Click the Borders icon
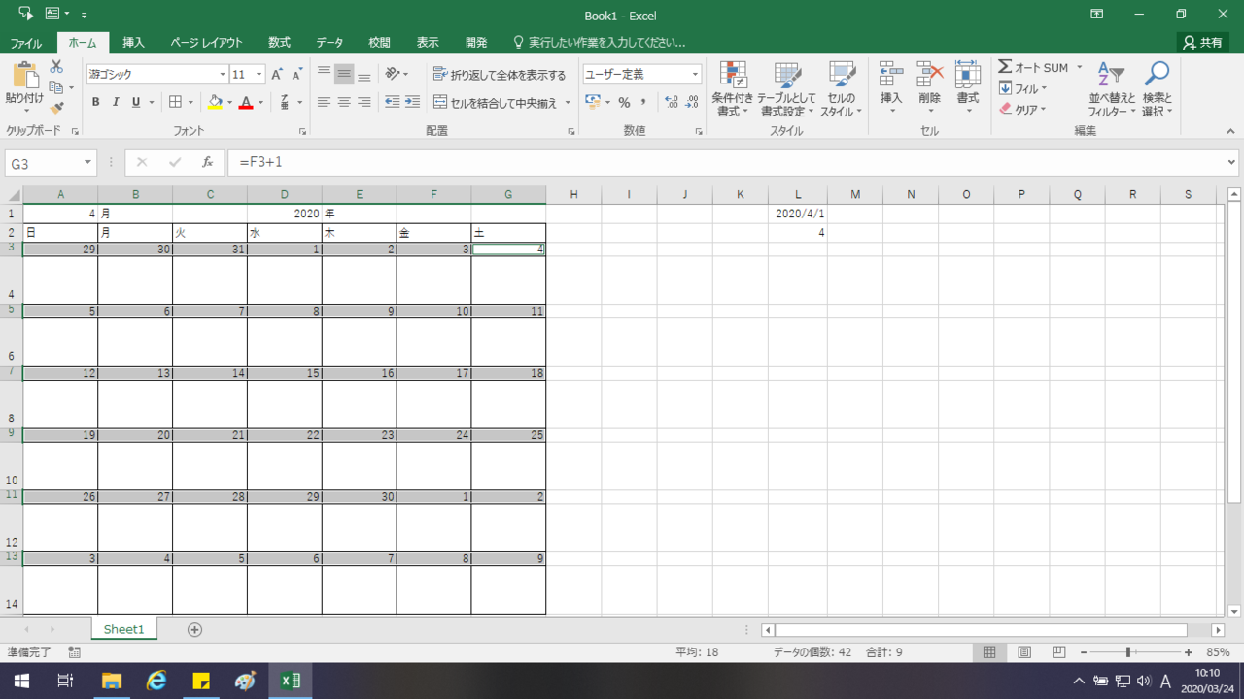The height and width of the screenshot is (699, 1244). coord(175,102)
